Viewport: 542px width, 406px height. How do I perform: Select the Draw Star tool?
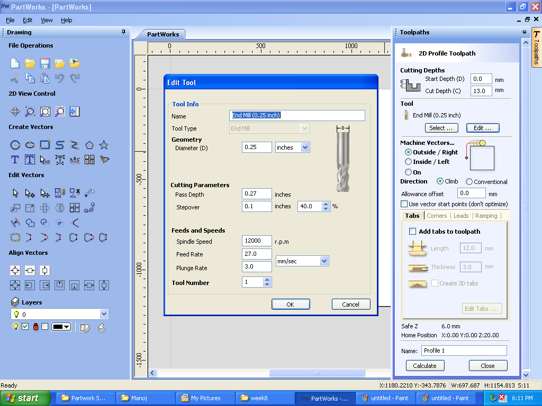point(104,145)
